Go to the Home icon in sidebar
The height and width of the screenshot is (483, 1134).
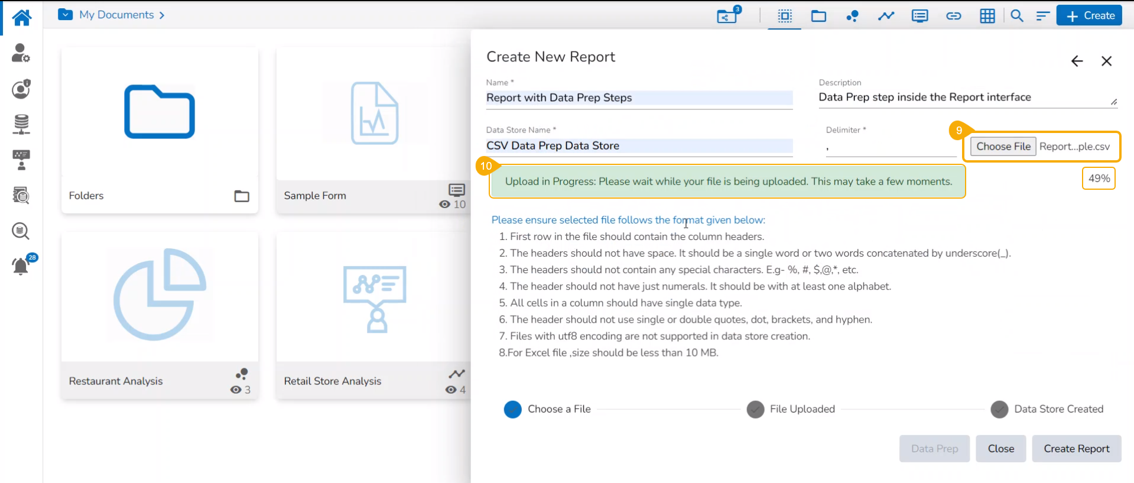(x=22, y=17)
